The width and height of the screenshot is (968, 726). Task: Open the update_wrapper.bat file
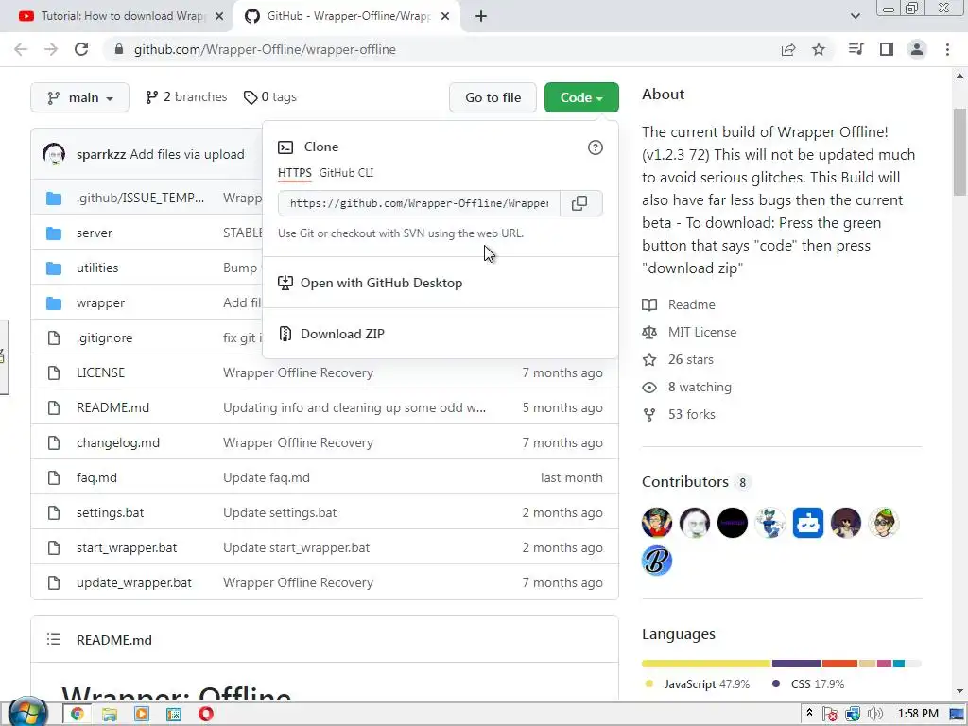(x=134, y=582)
